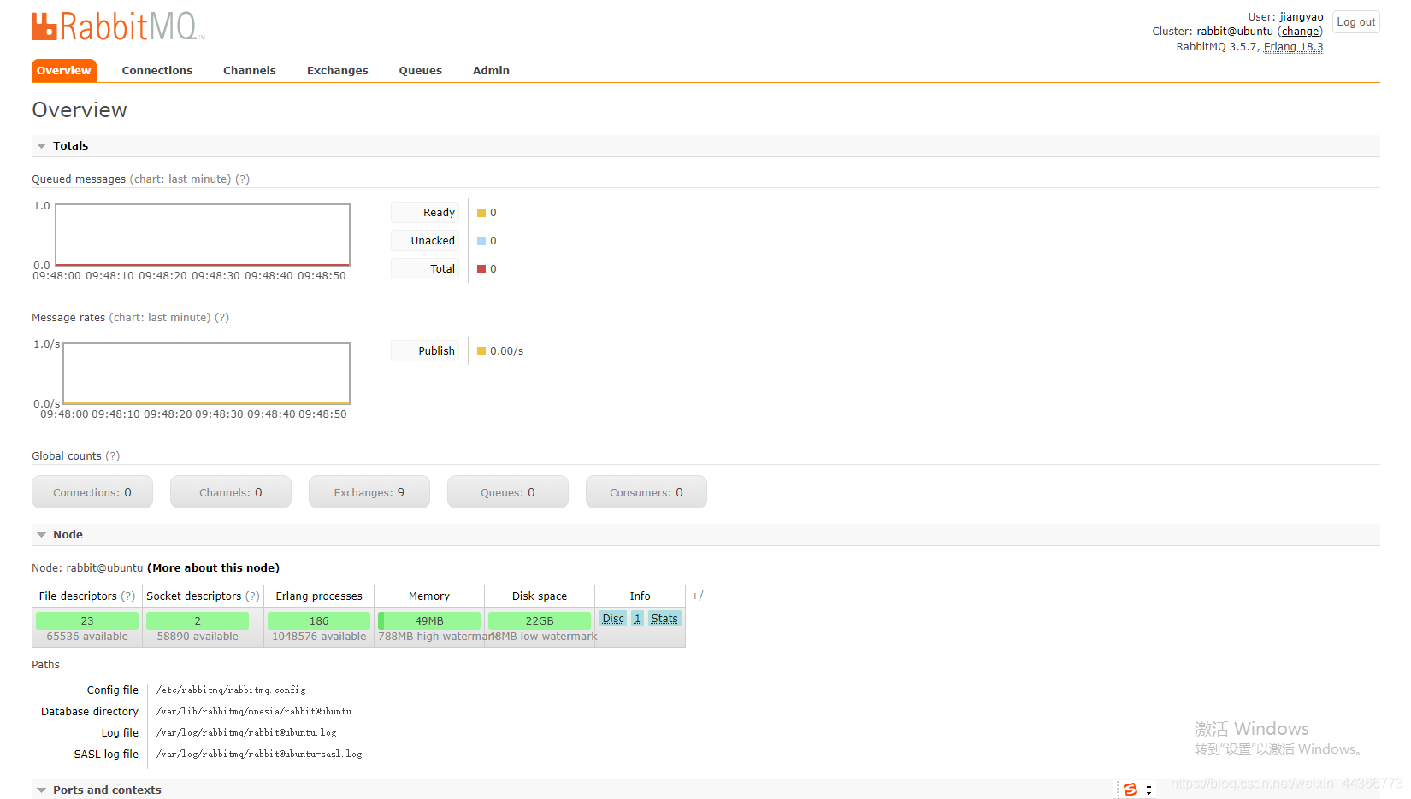Click the Message rates chart
1411x799 pixels.
pyautogui.click(x=206, y=373)
